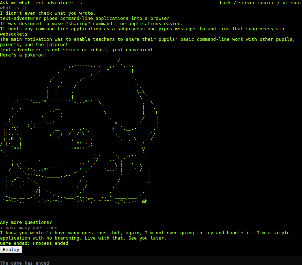Click the Replay button

coord(11,250)
